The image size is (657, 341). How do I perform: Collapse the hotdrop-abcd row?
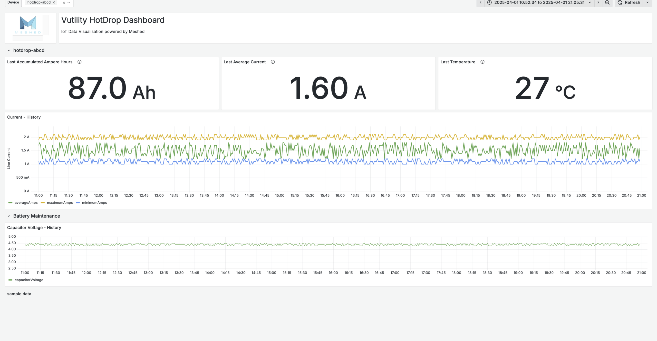pos(9,50)
